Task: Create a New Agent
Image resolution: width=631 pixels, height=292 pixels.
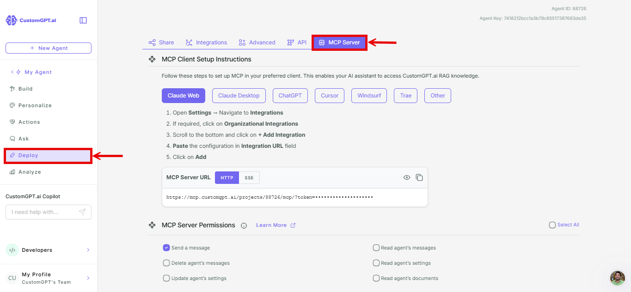Action: click(x=49, y=48)
